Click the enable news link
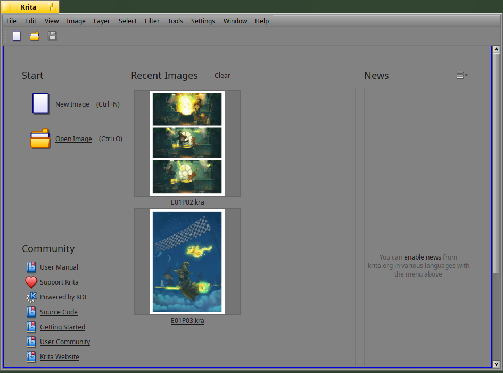The height and width of the screenshot is (373, 503). click(422, 257)
